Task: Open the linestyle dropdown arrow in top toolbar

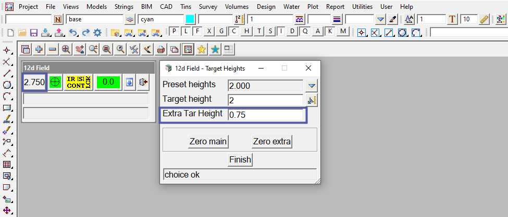Action: [x=380, y=19]
